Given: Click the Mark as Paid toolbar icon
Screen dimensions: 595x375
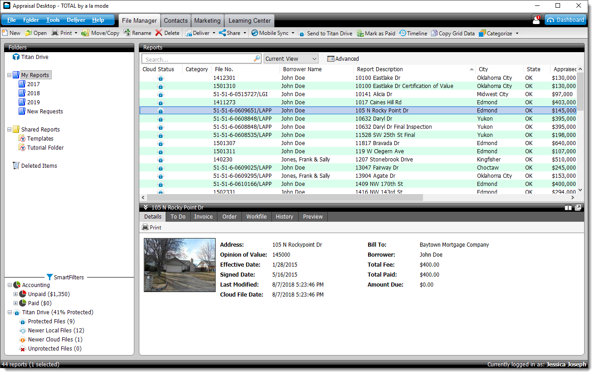Looking at the screenshot, I should click(x=360, y=34).
